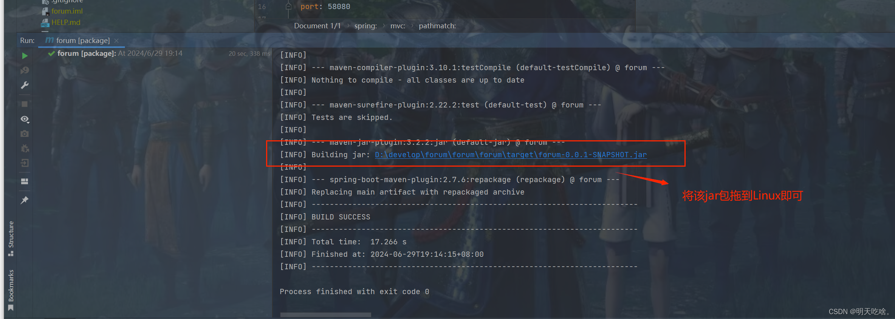The width and height of the screenshot is (895, 319).
Task: Click the green success checkmark icon
Action: [x=51, y=54]
